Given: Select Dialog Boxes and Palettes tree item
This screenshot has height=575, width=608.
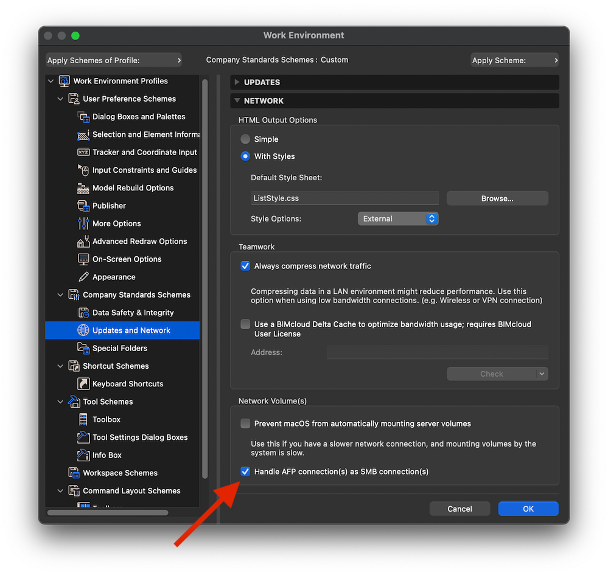Looking at the screenshot, I should pos(139,117).
